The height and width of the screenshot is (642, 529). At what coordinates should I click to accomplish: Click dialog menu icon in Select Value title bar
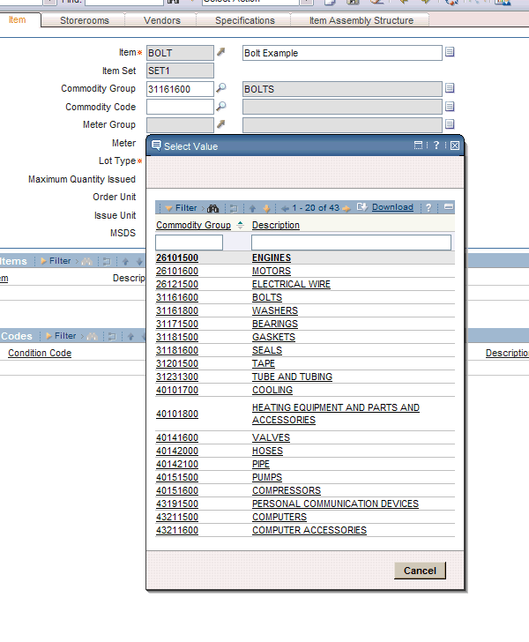[418, 146]
